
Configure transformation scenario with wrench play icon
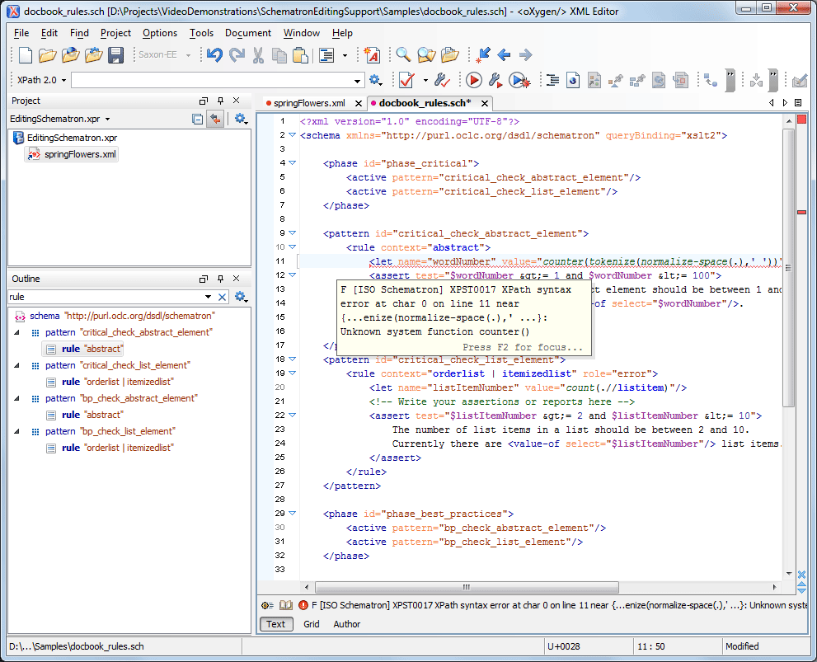[x=495, y=80]
